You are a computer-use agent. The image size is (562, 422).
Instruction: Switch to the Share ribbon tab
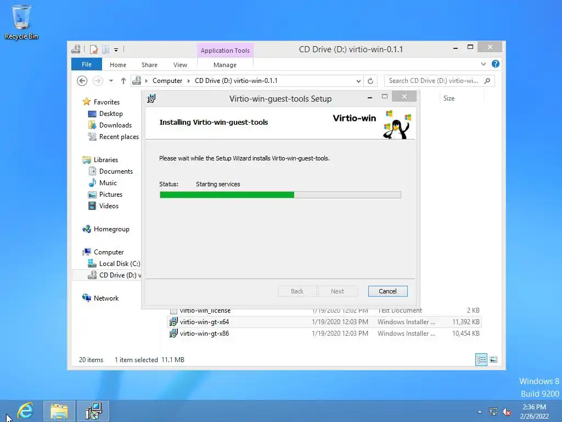click(x=149, y=65)
